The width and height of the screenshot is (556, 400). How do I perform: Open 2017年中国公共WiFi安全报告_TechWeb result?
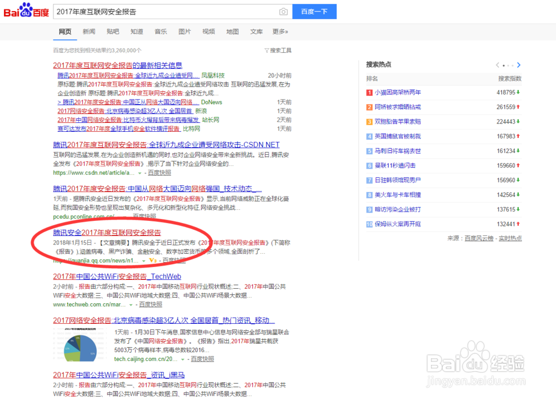(117, 276)
